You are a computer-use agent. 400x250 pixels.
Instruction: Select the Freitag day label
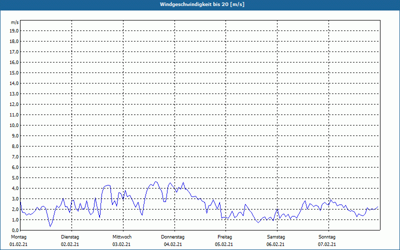(x=224, y=236)
